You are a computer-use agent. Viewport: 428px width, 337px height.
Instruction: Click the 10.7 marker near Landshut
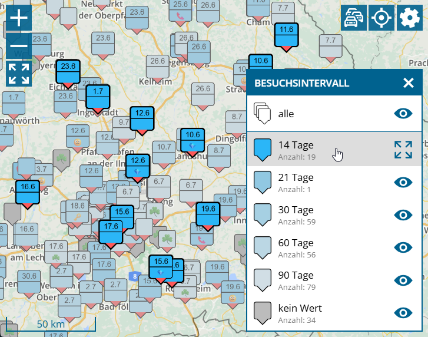(x=164, y=154)
